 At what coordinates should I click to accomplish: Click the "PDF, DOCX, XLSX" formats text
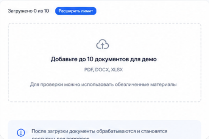(x=103, y=70)
